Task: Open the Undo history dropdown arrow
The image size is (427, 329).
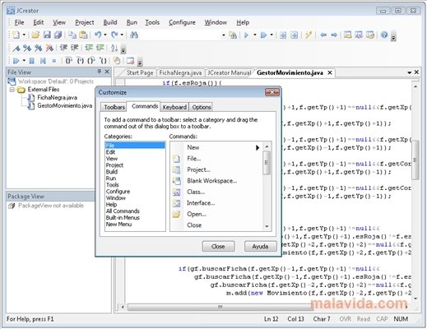Action: coord(105,35)
